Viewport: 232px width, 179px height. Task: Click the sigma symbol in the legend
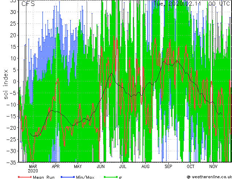[120, 178]
